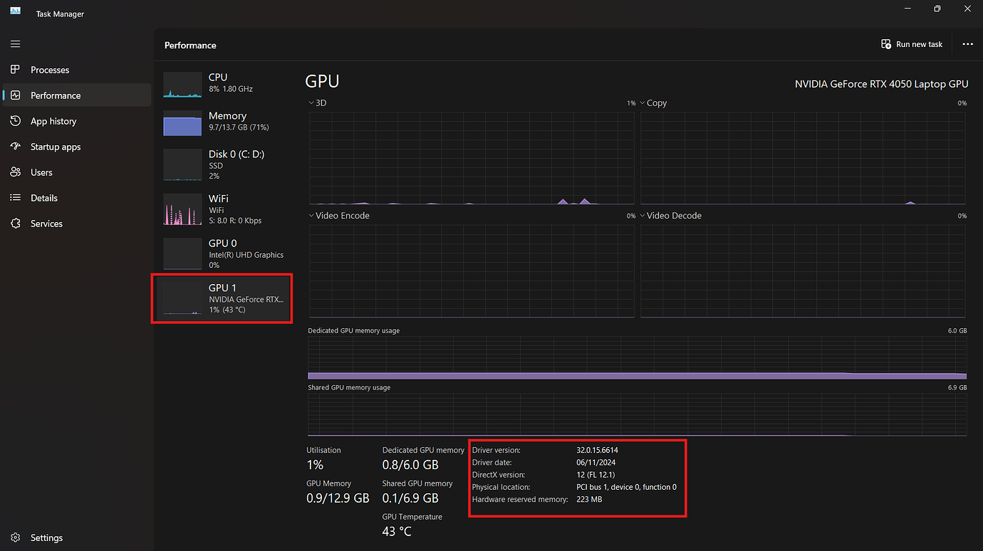983x551 pixels.
Task: Collapse the Video Decode graph
Action: click(x=642, y=215)
